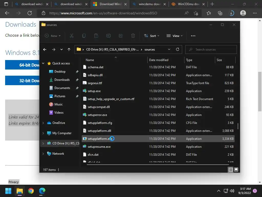Click the volume icon in system tray
The width and height of the screenshot is (262, 197).
pyautogui.click(x=232, y=191)
